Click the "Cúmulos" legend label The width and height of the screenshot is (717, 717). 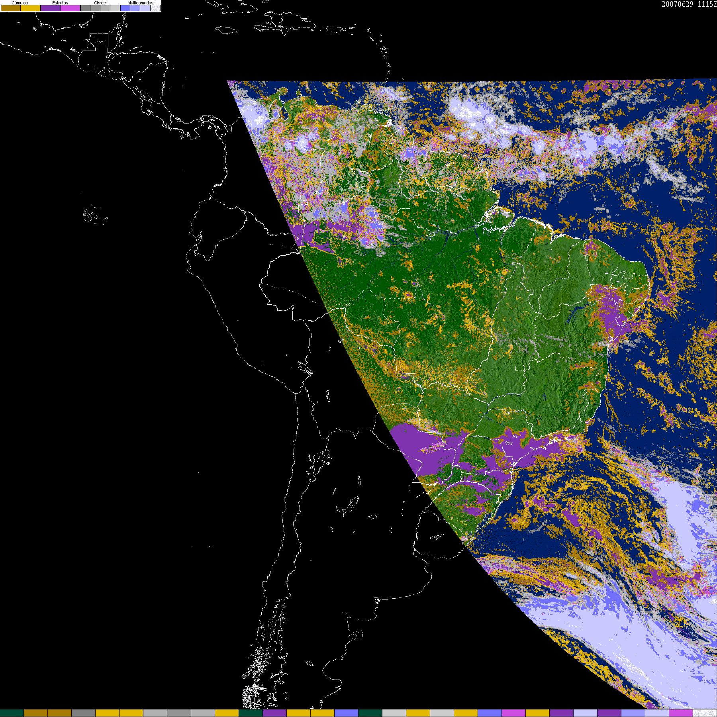[20, 3]
